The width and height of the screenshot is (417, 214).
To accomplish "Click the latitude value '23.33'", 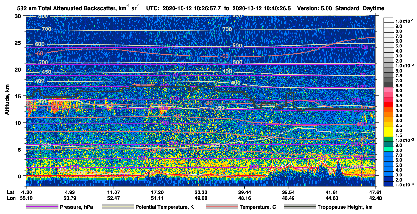I will pyautogui.click(x=201, y=192).
